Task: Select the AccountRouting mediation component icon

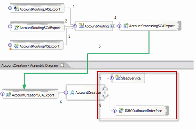Action: click(81, 26)
